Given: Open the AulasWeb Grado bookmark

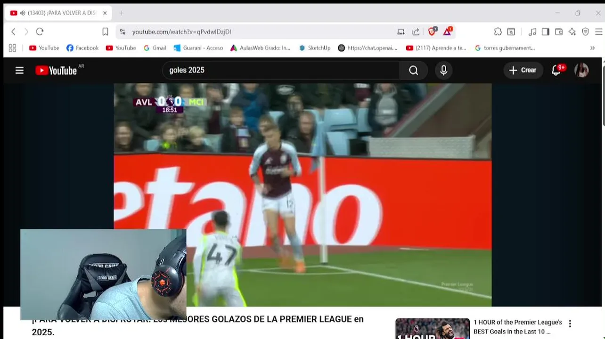Looking at the screenshot, I should pyautogui.click(x=261, y=48).
